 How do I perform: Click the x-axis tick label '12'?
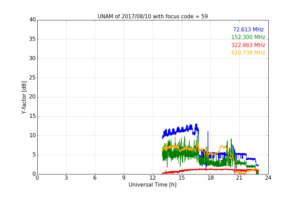coord(152,178)
